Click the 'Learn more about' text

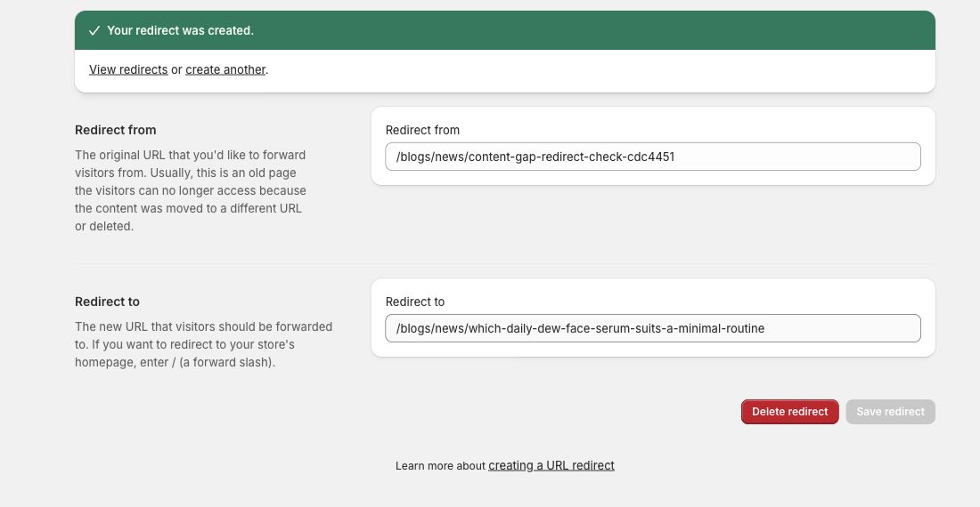[x=441, y=466]
